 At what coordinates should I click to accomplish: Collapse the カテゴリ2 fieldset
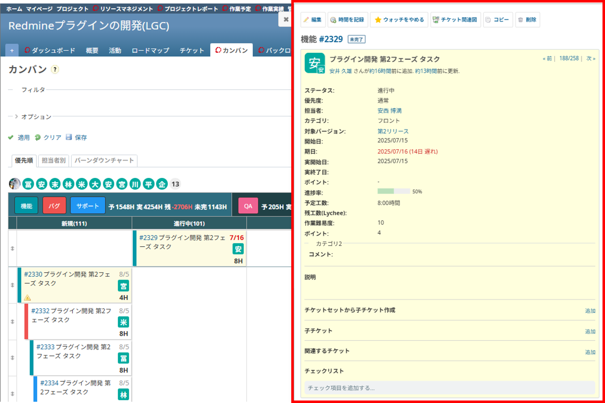329,244
